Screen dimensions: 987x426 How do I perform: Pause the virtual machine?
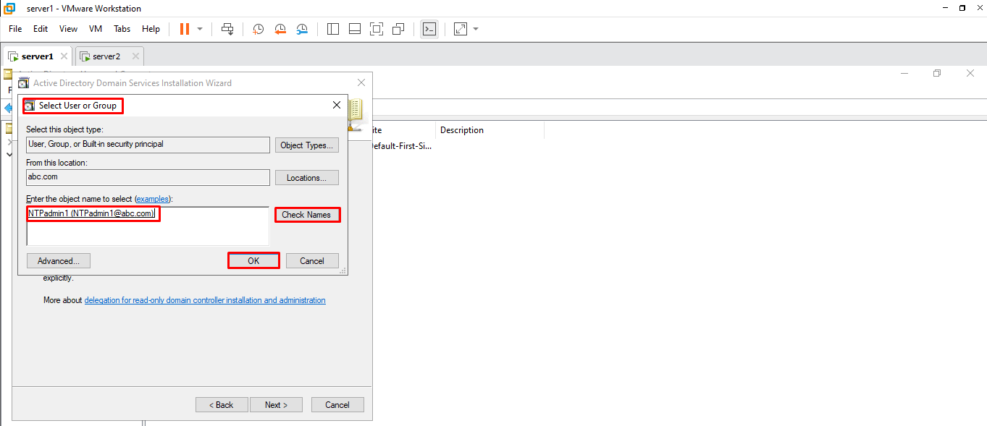coord(184,29)
